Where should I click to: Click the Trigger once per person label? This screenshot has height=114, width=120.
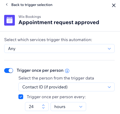click(40, 71)
